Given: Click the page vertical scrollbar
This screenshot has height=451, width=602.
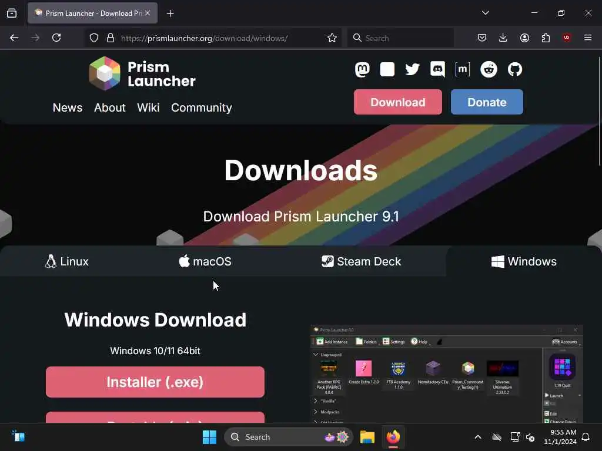Looking at the screenshot, I should pyautogui.click(x=599, y=111).
